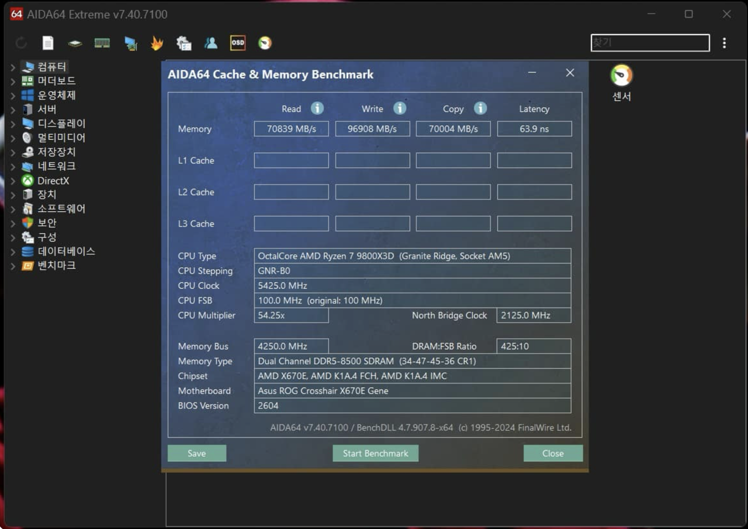Open the three-dot menu beside search

[x=724, y=43]
